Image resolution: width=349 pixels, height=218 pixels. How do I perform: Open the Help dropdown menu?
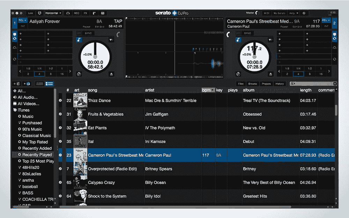click(294, 13)
